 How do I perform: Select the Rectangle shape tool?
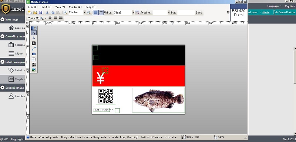pos(34,54)
